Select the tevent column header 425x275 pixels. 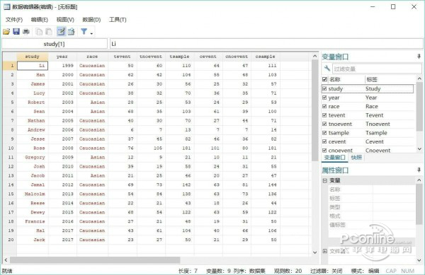[x=123, y=57]
